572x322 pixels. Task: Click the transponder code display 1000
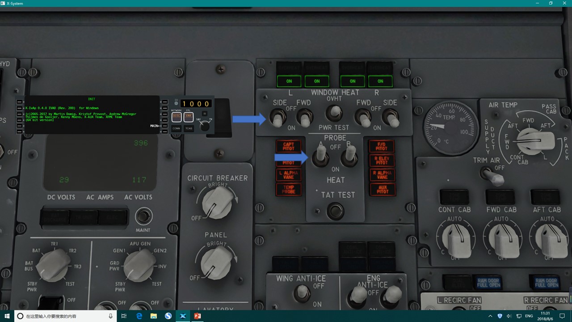click(x=196, y=104)
